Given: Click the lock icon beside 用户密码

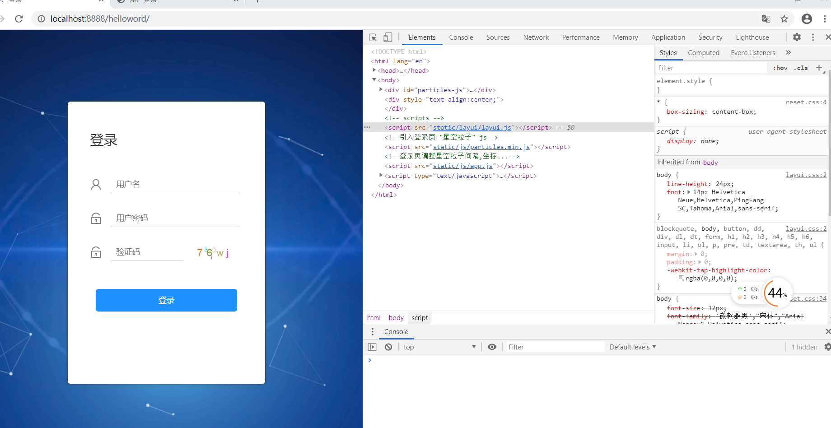Looking at the screenshot, I should pos(96,218).
